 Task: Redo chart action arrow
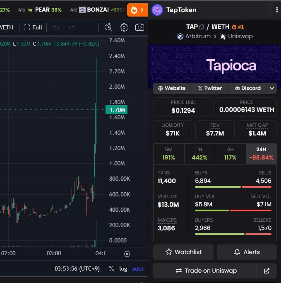coord(72,27)
